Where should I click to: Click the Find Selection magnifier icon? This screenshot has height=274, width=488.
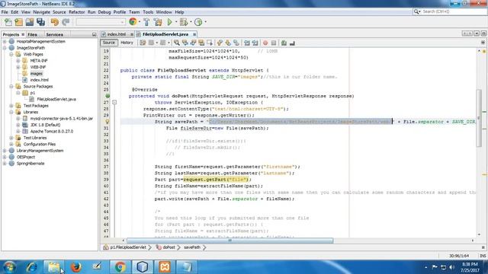[177, 43]
